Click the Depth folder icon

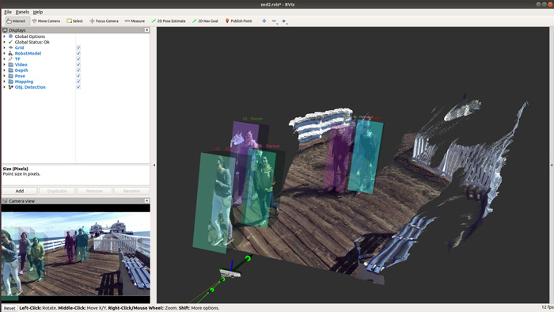coord(10,70)
